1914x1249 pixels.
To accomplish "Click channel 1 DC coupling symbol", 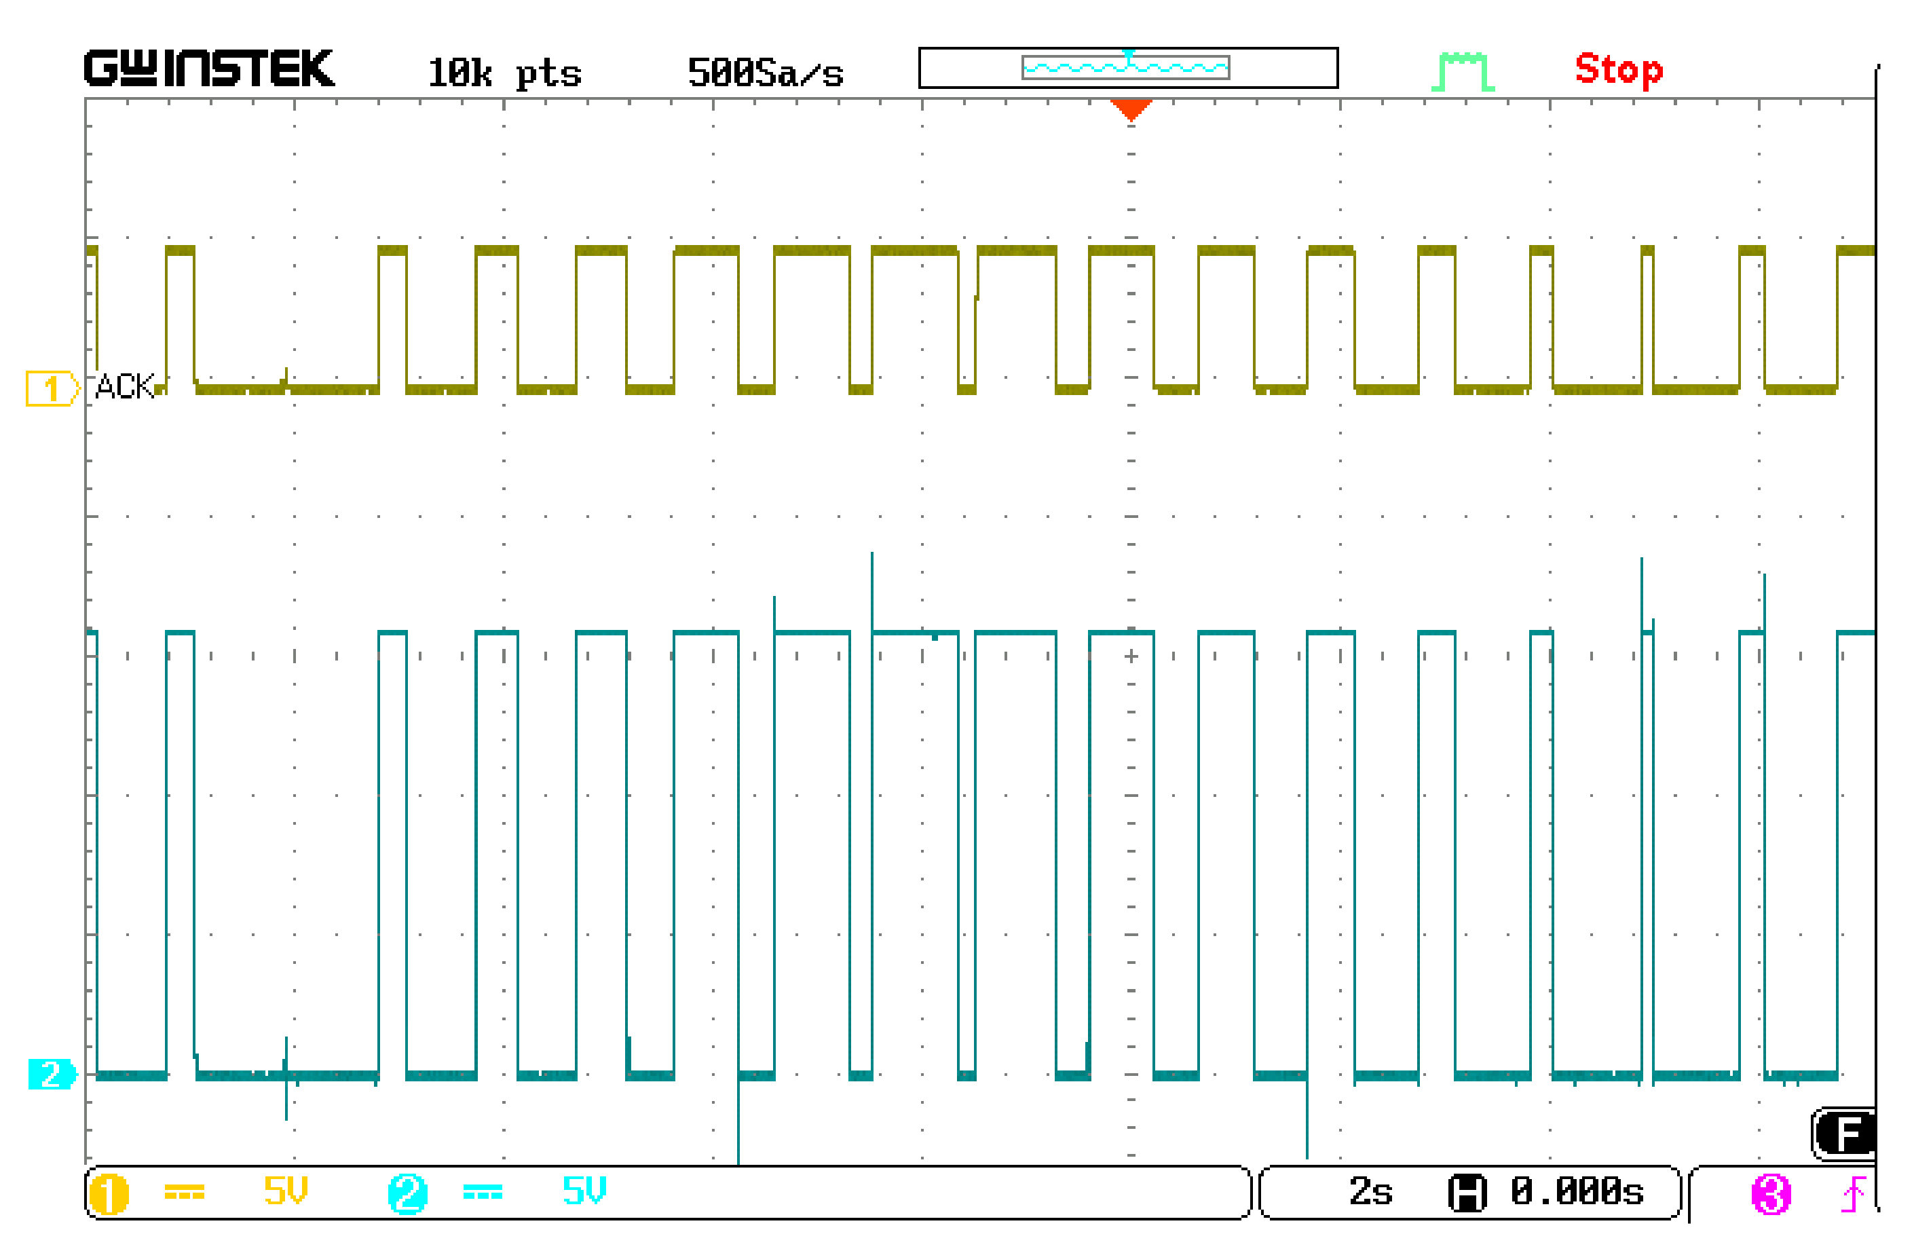I will coord(184,1193).
